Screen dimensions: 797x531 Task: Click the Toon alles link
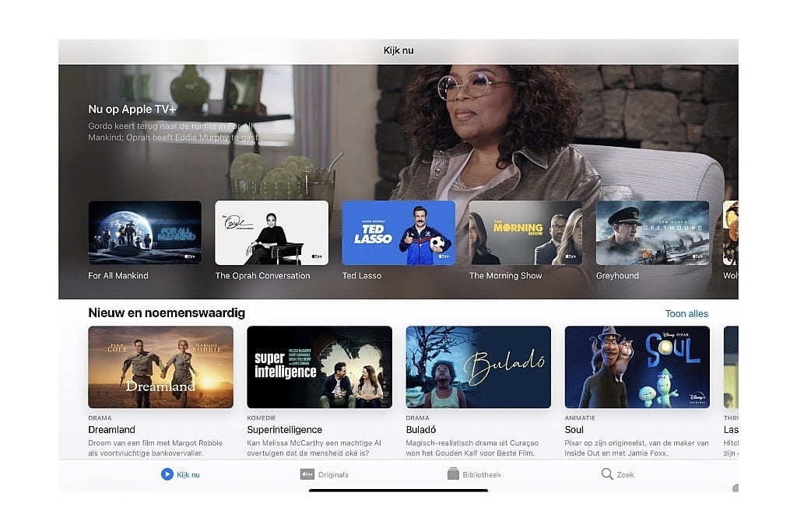(x=686, y=314)
